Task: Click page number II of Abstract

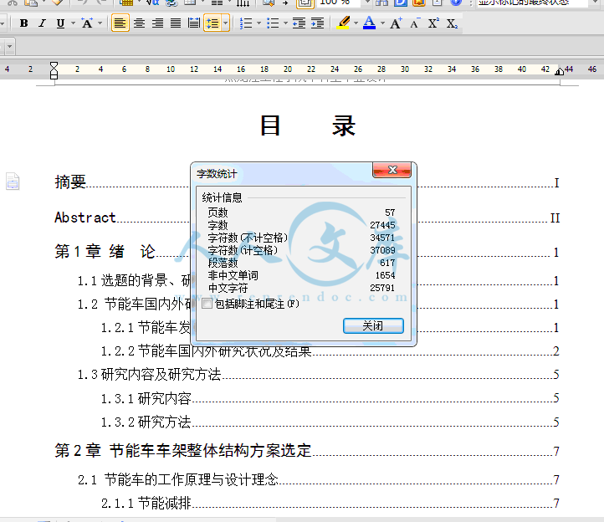Action: [x=555, y=218]
